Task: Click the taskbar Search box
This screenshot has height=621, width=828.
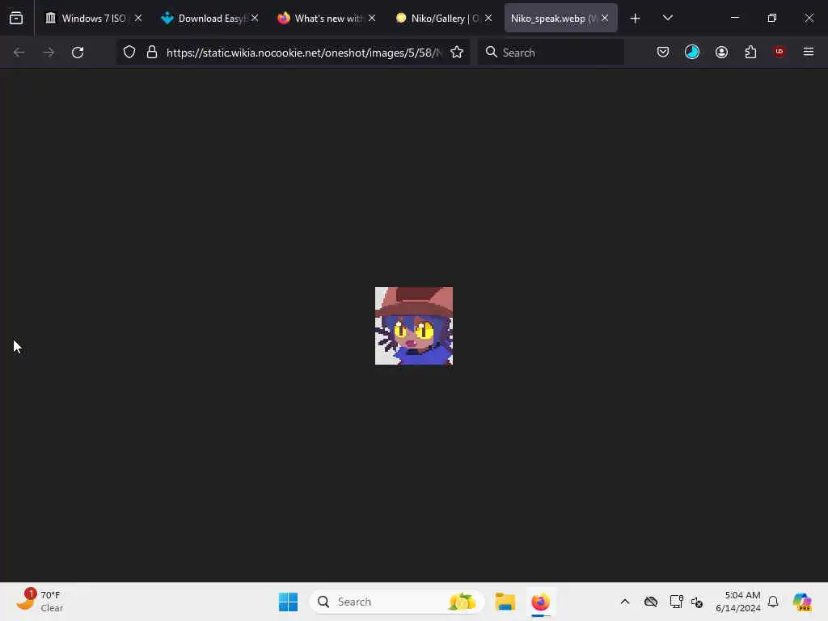Action: point(397,602)
